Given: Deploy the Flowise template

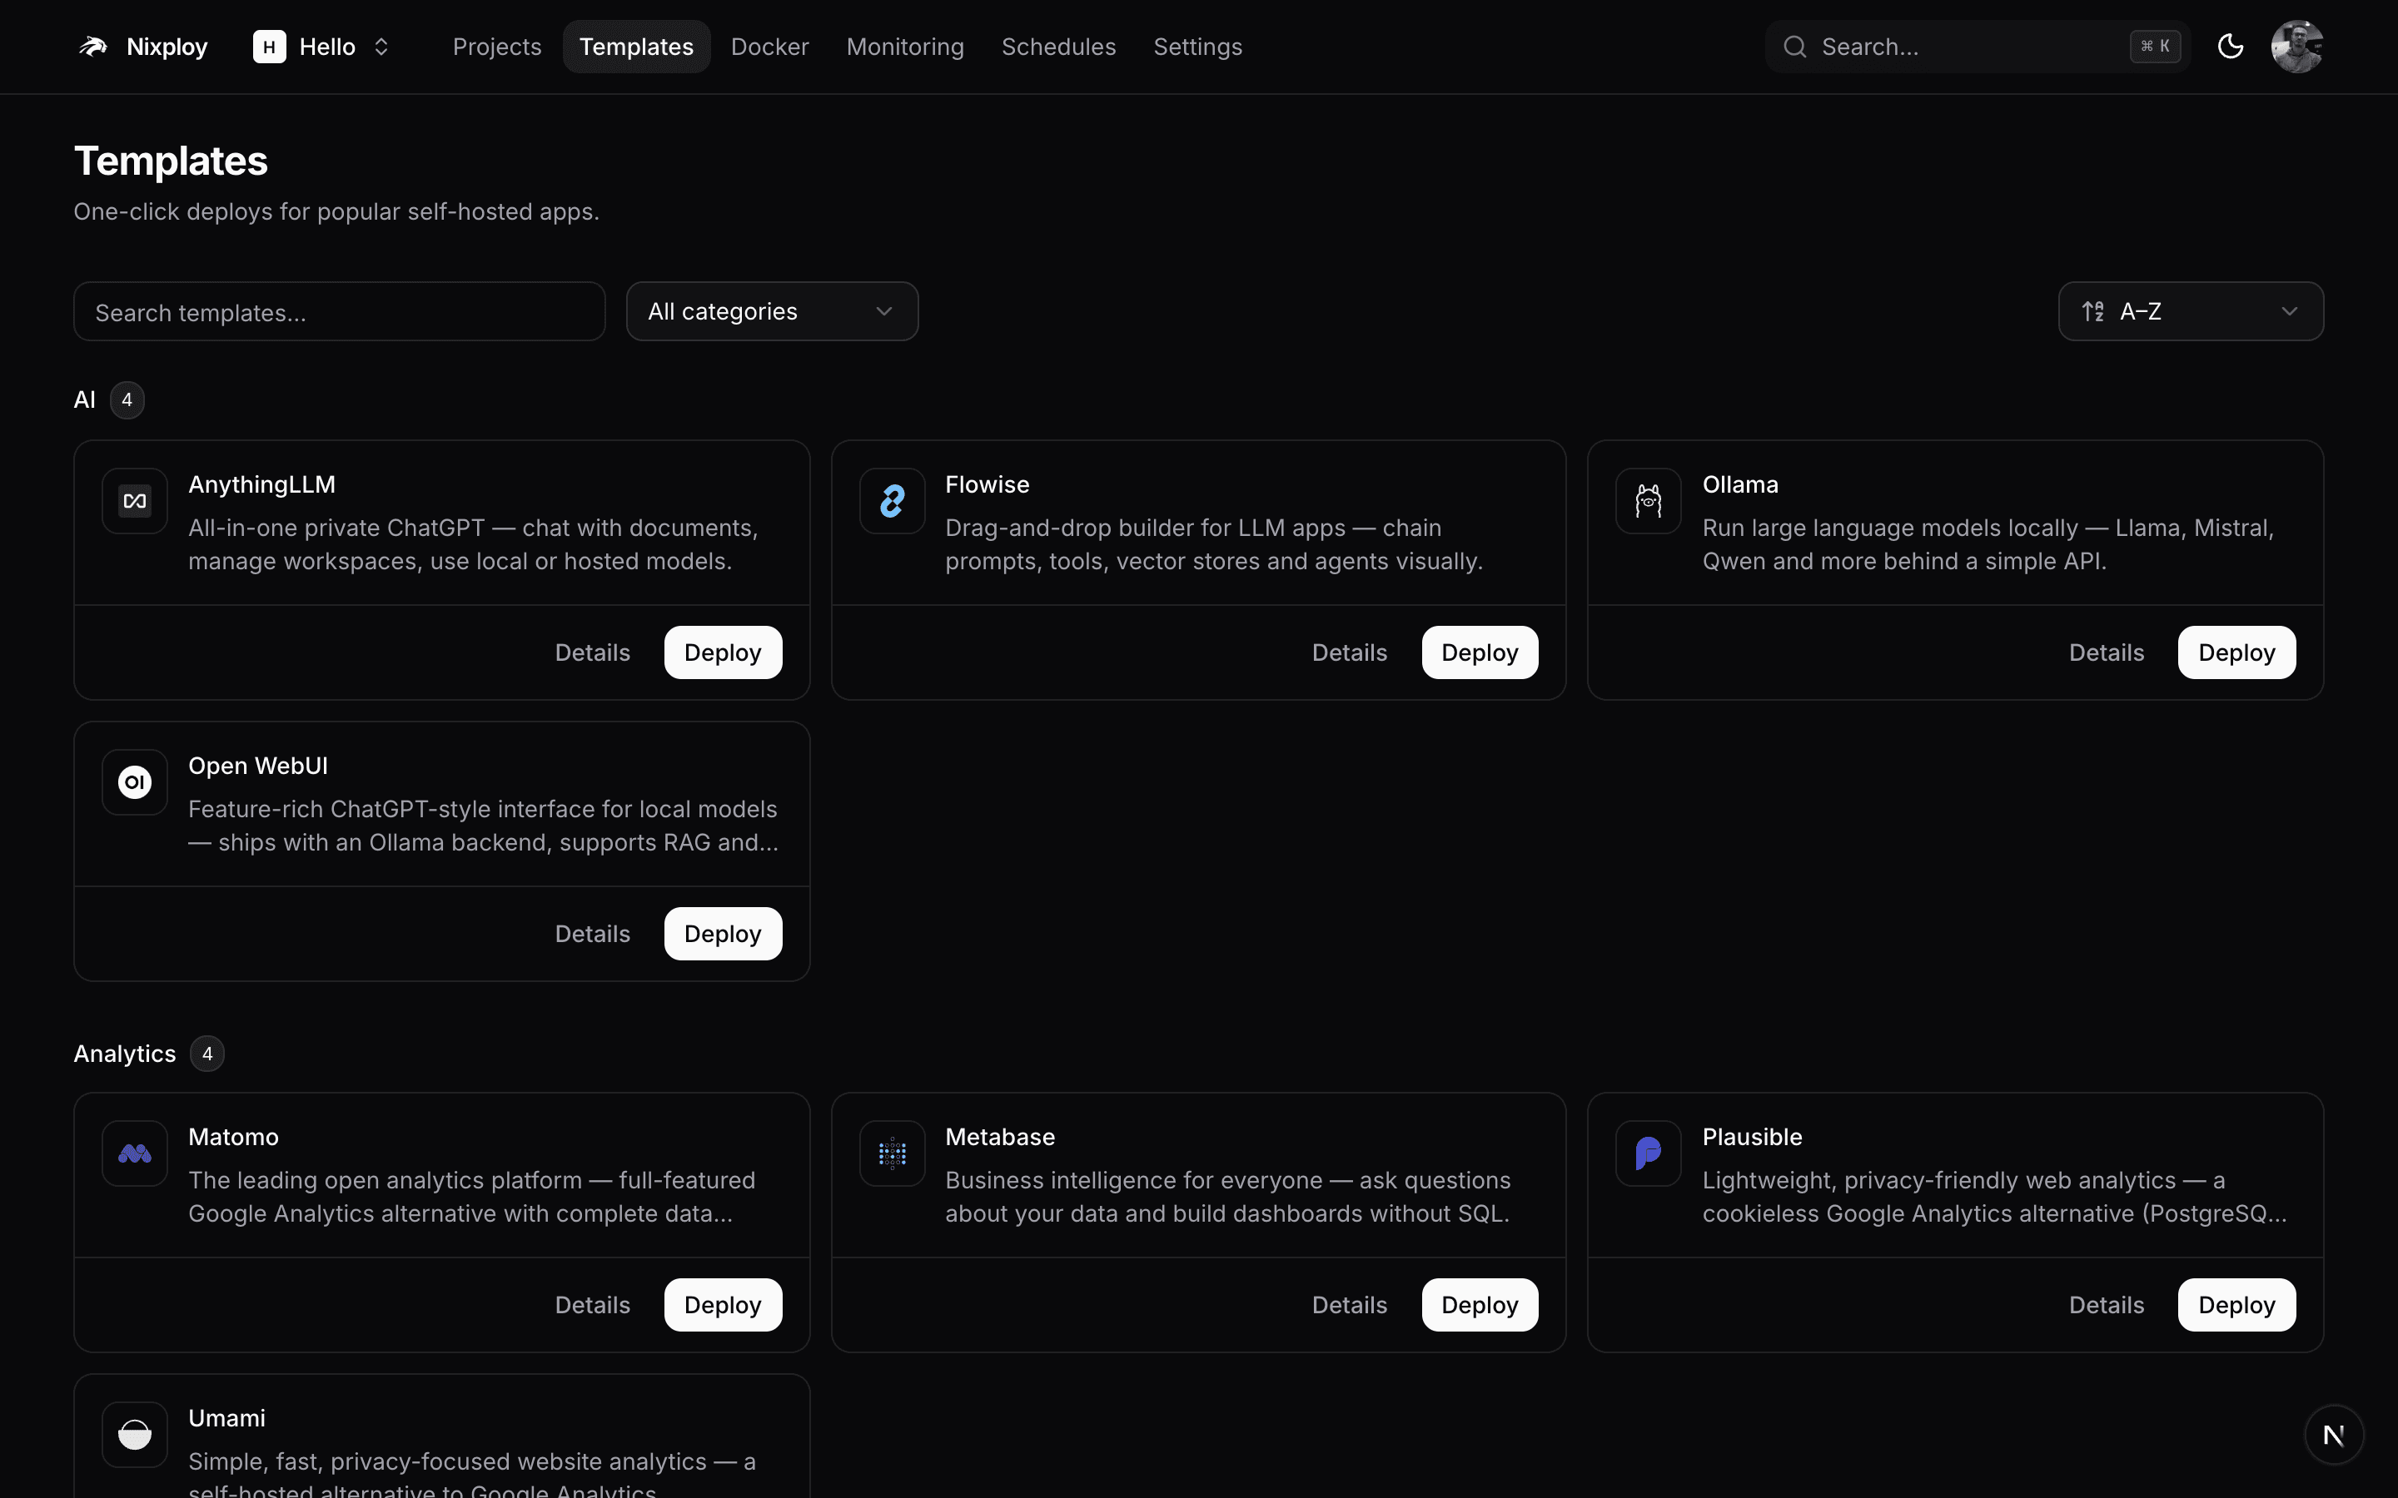Looking at the screenshot, I should pos(1480,653).
